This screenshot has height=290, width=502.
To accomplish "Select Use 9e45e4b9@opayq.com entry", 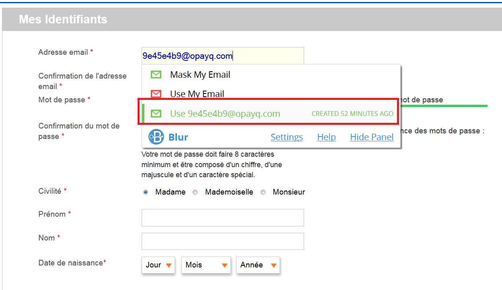I will [272, 114].
